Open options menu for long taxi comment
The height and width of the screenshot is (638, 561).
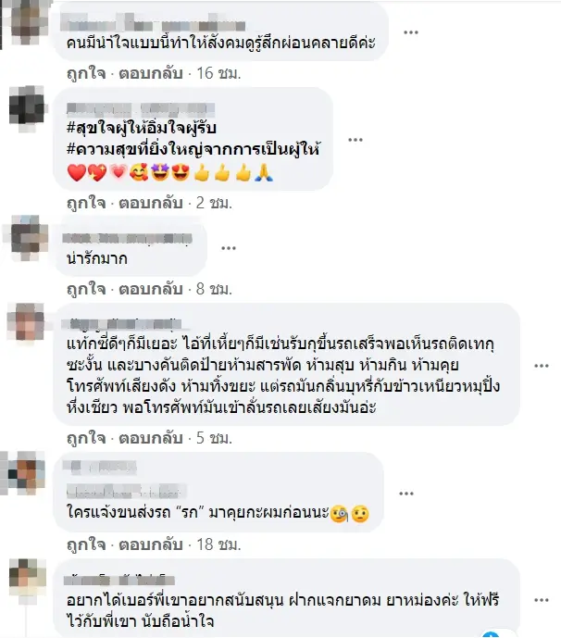coord(542,366)
